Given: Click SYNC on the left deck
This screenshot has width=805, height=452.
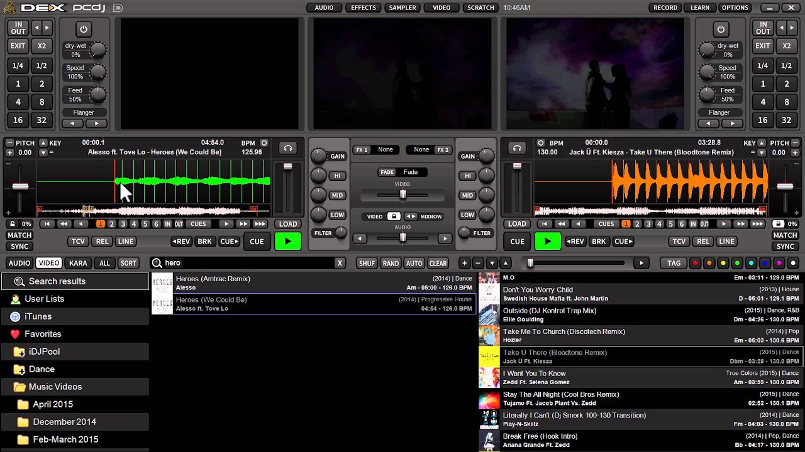Looking at the screenshot, I should tap(19, 247).
